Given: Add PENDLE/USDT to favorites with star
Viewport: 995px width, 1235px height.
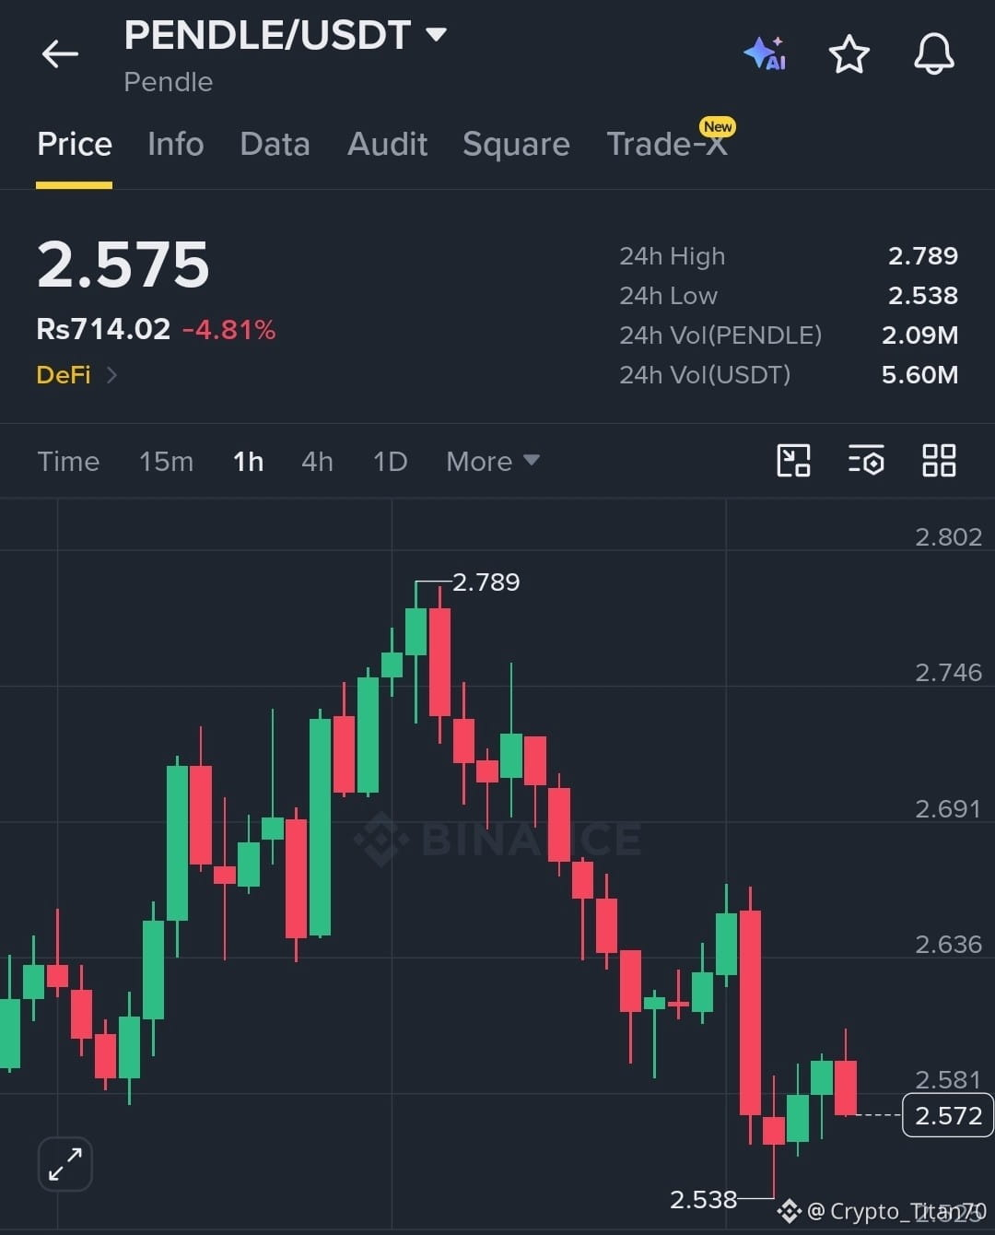Looking at the screenshot, I should tap(849, 54).
